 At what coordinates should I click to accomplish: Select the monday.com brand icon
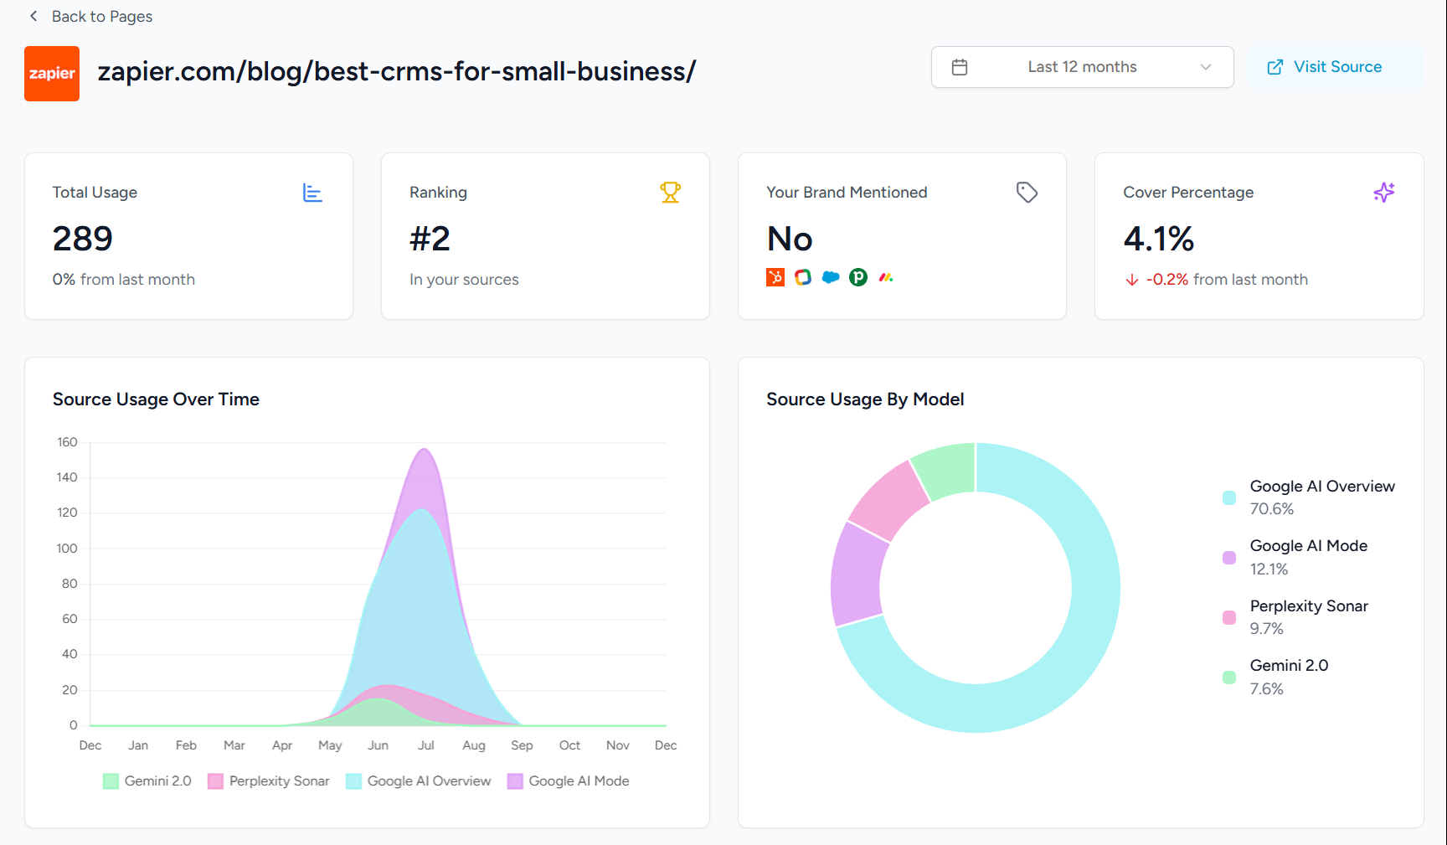pyautogui.click(x=886, y=277)
